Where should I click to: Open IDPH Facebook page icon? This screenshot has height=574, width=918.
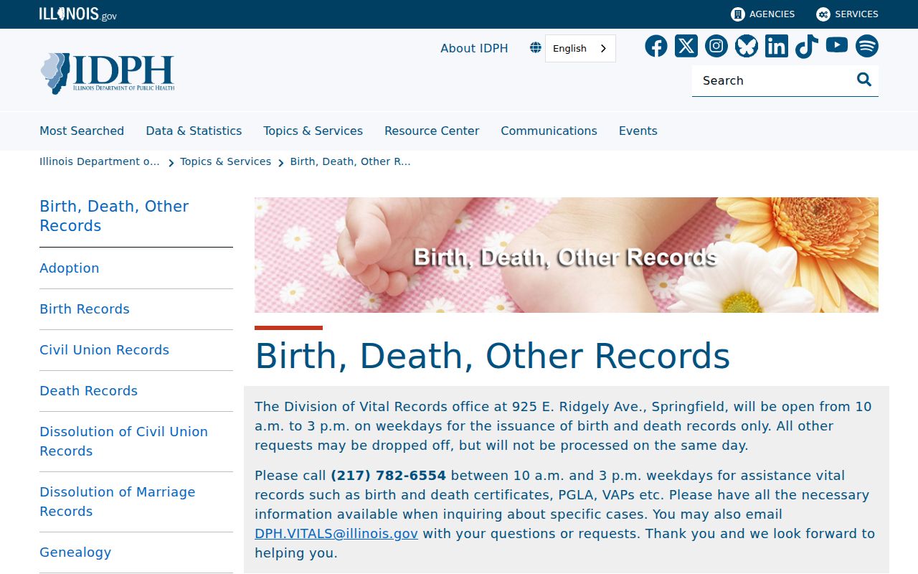[656, 46]
